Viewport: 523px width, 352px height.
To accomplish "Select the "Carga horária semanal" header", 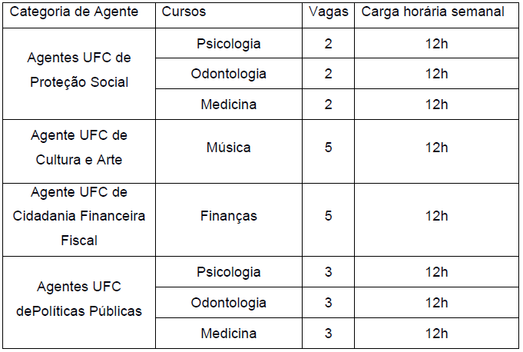I will click(432, 13).
